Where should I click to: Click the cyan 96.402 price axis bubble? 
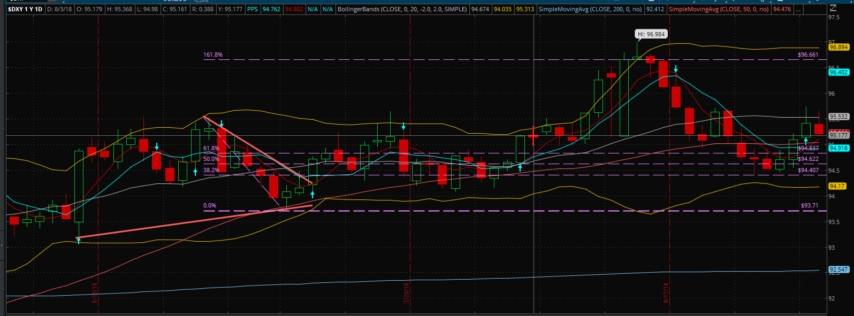pos(838,72)
